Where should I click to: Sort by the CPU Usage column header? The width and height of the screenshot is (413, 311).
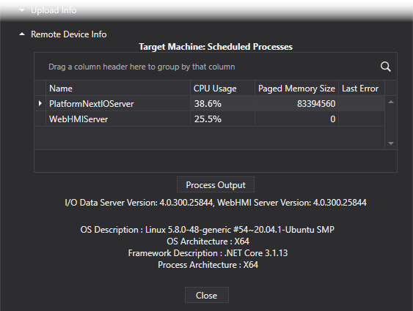click(222, 89)
